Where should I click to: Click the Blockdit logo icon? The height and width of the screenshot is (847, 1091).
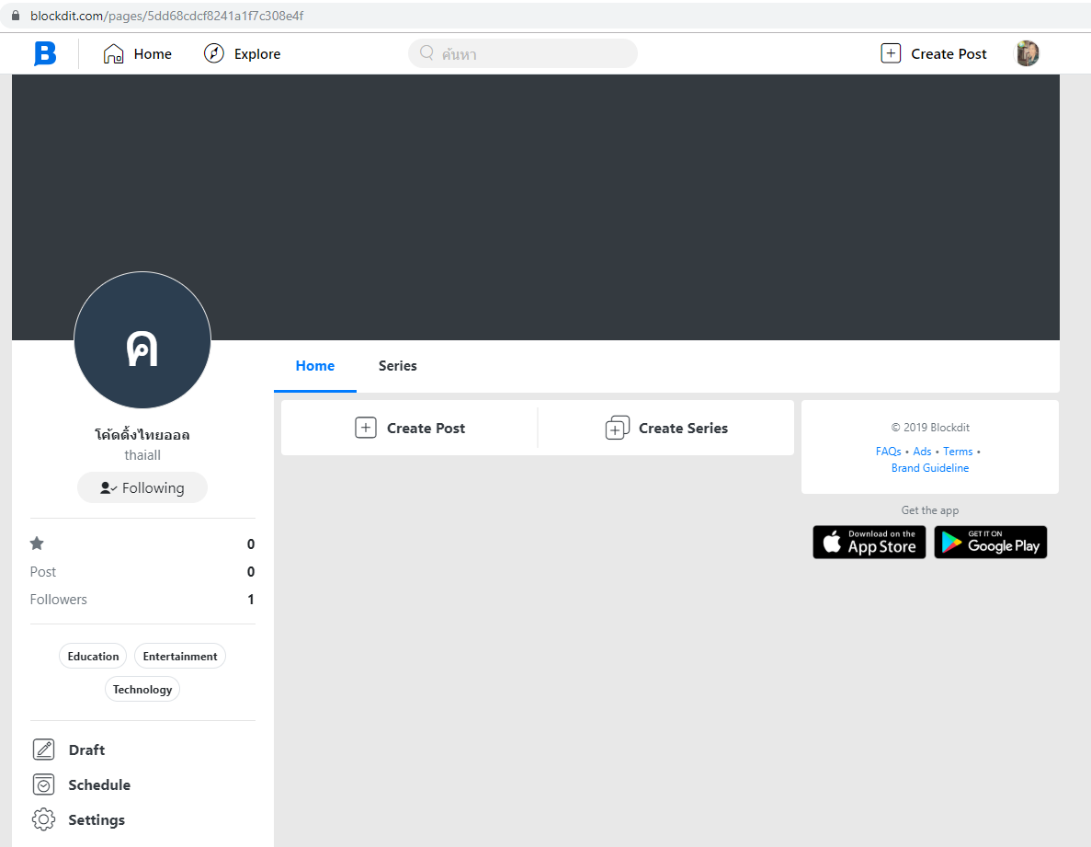[x=45, y=53]
